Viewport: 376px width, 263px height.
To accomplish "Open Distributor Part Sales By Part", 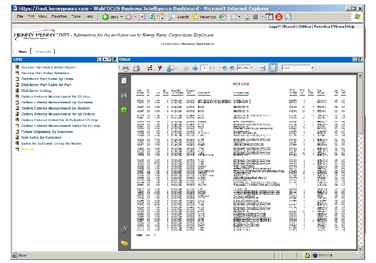I will (46, 85).
